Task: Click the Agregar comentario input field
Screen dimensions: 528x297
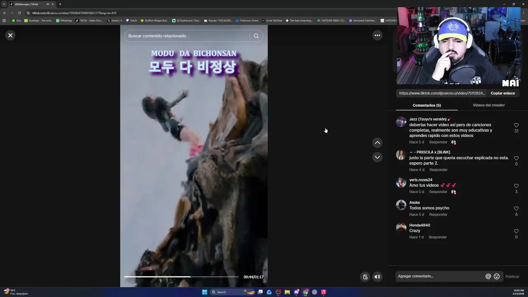Action: pos(440,276)
